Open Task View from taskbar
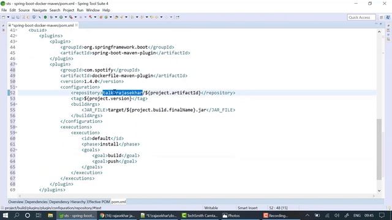Screen dimensions: 392x220 pos(39,216)
